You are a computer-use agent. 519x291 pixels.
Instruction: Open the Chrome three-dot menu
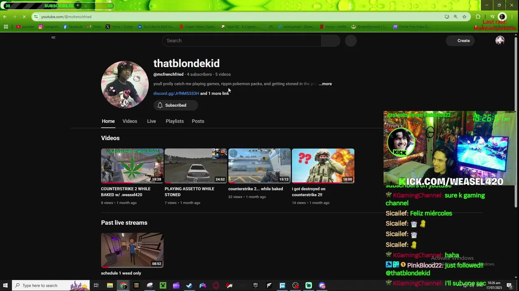click(513, 17)
